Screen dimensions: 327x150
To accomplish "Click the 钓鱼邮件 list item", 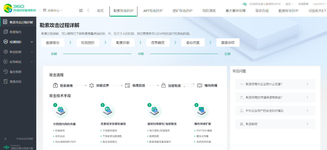I will click(60, 131).
